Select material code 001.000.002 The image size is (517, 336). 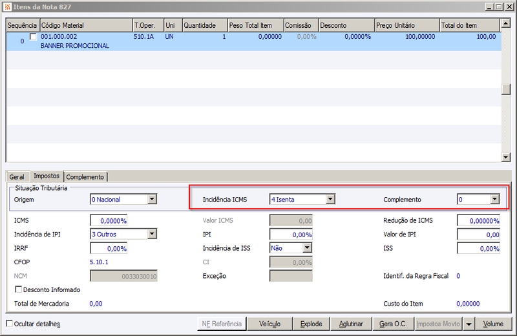pos(59,37)
